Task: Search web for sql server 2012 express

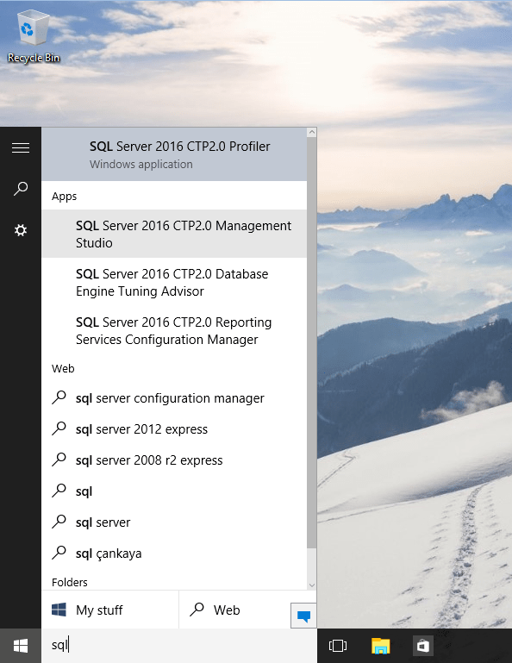Action: click(174, 429)
